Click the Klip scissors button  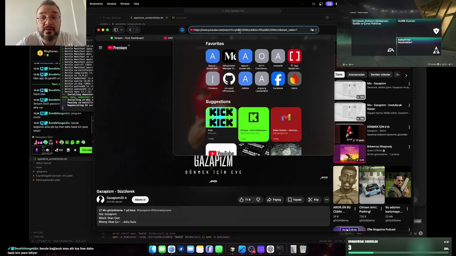(313, 199)
